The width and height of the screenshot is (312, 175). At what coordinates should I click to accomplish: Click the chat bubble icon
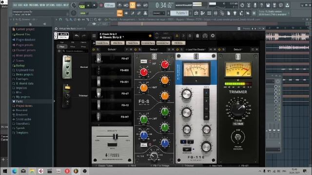[281, 5]
